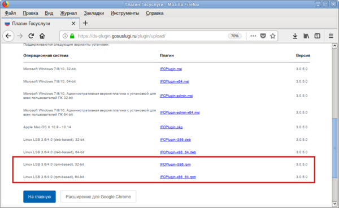Bookmark this page with star icon
Image resolution: width=339 pixels, height=208 pixels.
(273, 36)
